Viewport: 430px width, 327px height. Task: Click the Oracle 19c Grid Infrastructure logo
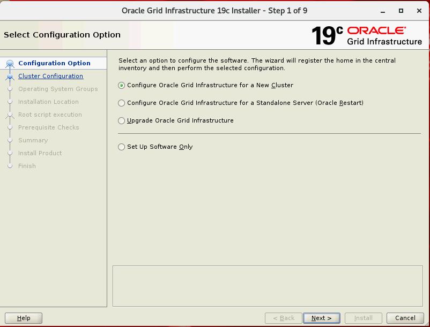pos(367,35)
